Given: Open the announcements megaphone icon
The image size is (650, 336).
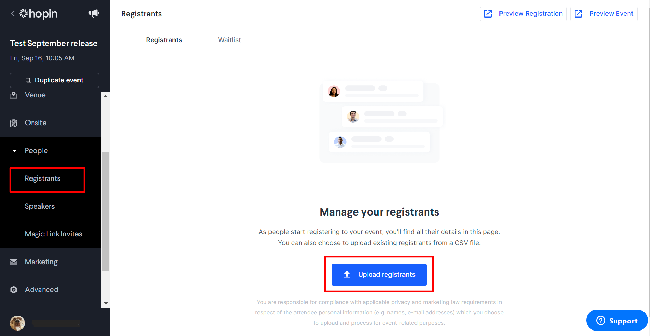Looking at the screenshot, I should 94,13.
